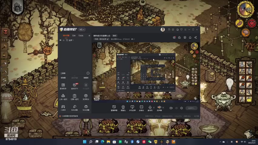
Task: Open the last toolbox tool, bottom-right
Action: pos(86,108)
